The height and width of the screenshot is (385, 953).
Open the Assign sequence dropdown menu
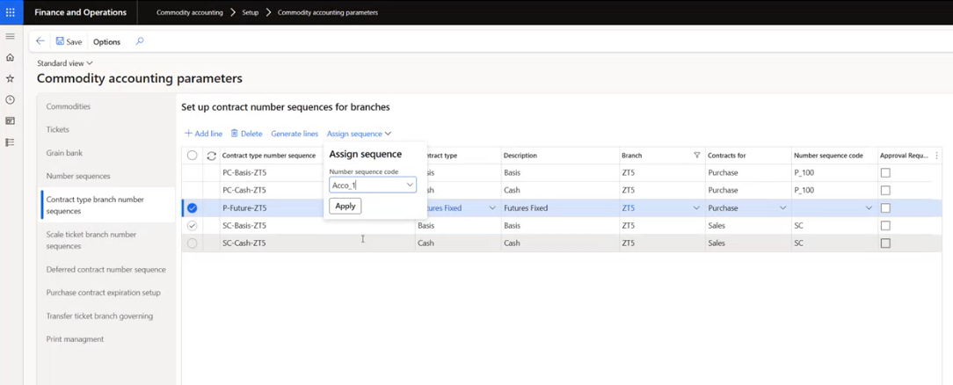(x=359, y=134)
